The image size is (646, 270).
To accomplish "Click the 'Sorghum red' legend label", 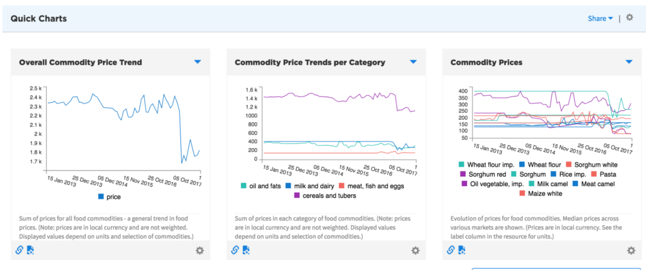I will pos(487,174).
